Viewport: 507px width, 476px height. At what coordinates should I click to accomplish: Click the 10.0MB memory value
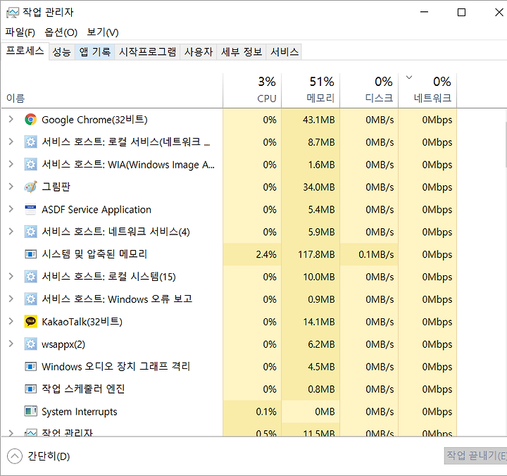click(318, 277)
